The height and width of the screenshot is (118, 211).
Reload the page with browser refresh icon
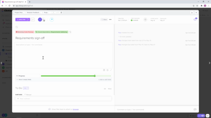tap(10, 6)
